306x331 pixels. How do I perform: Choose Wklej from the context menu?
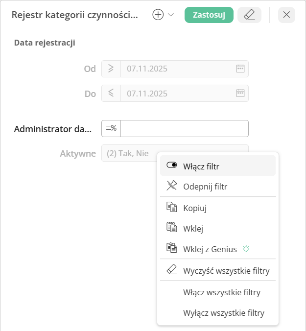(193, 229)
